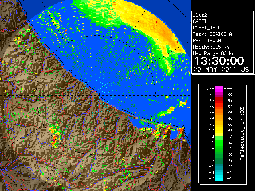Viewport: 255px width, 191px height.
Task: Select the 'PRF: 1800Hz' text
Action: click(x=208, y=41)
